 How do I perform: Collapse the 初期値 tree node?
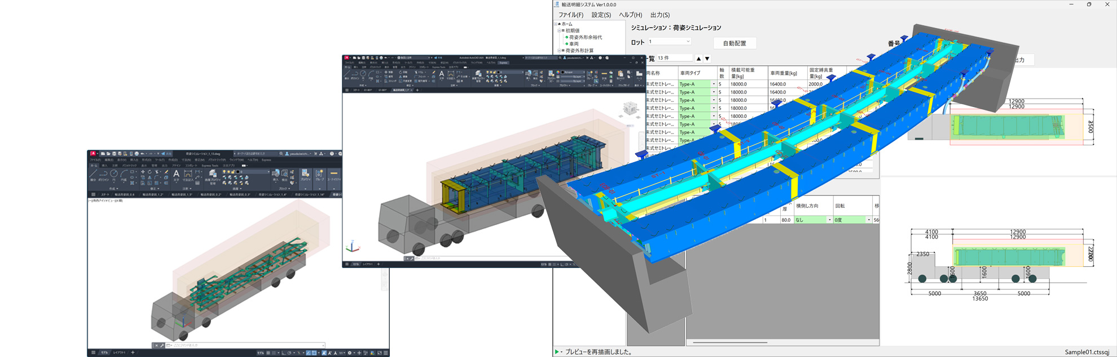click(x=559, y=31)
